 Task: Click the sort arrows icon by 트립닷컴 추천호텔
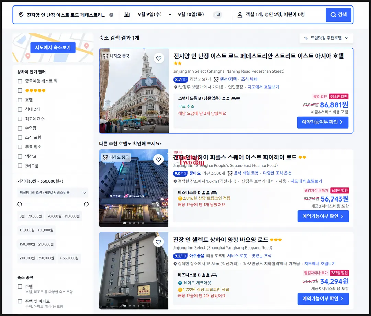click(x=306, y=38)
